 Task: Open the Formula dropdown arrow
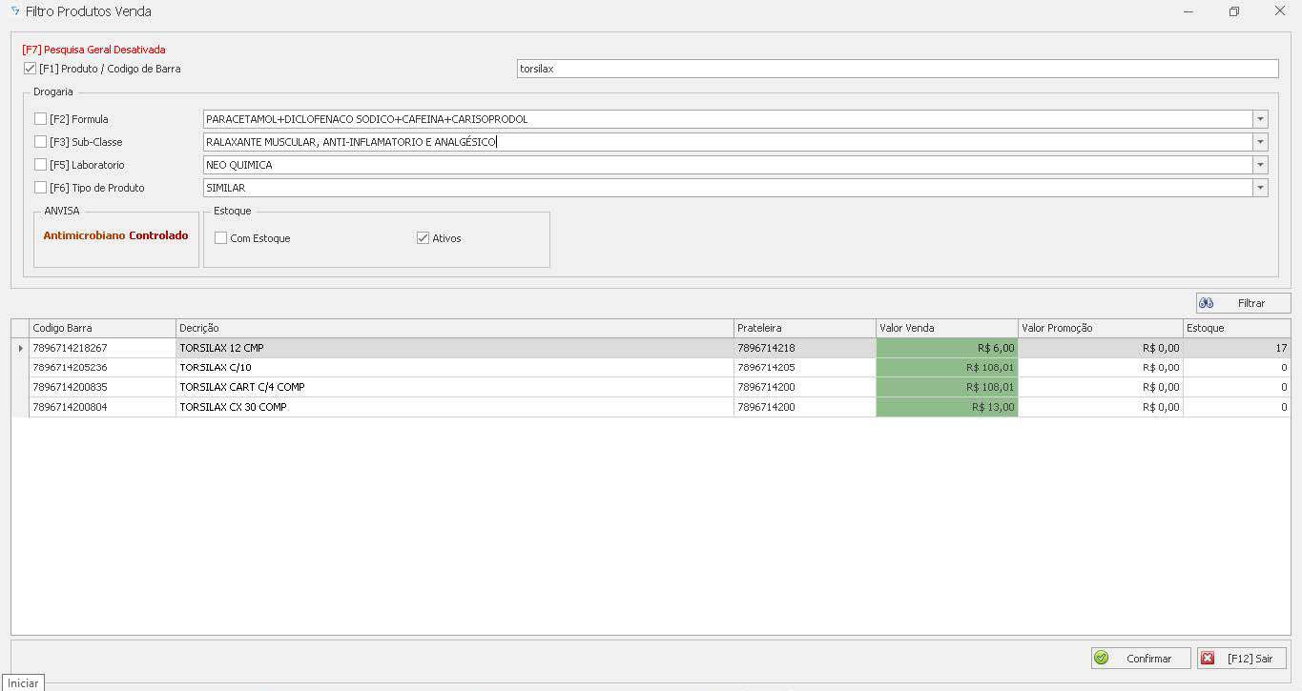click(x=1261, y=119)
